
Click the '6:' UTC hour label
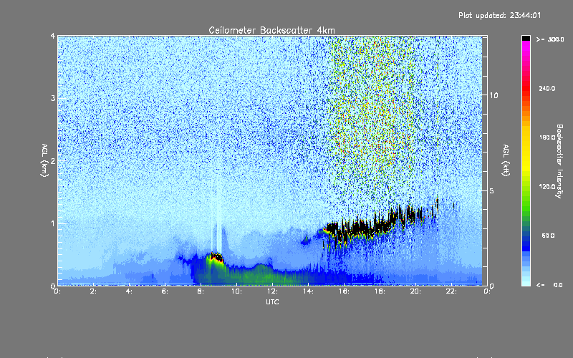click(x=165, y=291)
